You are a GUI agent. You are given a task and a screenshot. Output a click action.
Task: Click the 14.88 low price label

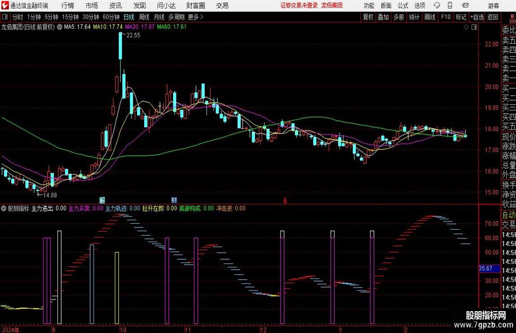click(50, 195)
